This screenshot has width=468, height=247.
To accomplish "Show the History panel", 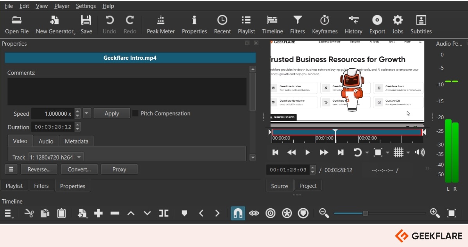I will click(353, 25).
